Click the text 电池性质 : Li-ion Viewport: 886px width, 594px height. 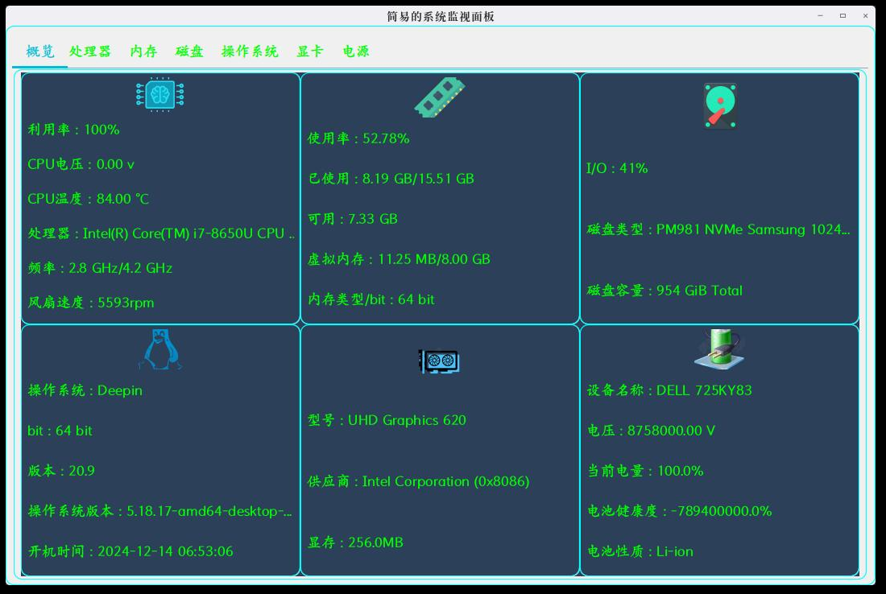click(640, 551)
